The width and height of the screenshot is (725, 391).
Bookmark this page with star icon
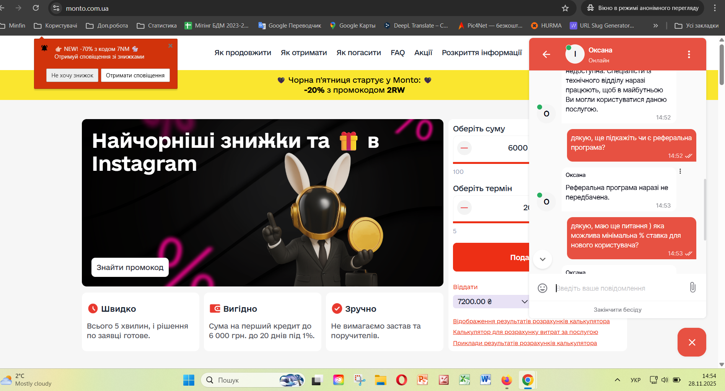(565, 8)
